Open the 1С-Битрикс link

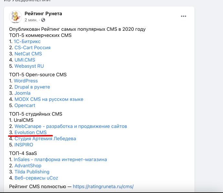(27, 41)
